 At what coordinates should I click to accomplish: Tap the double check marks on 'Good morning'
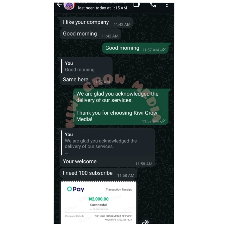point(163,50)
